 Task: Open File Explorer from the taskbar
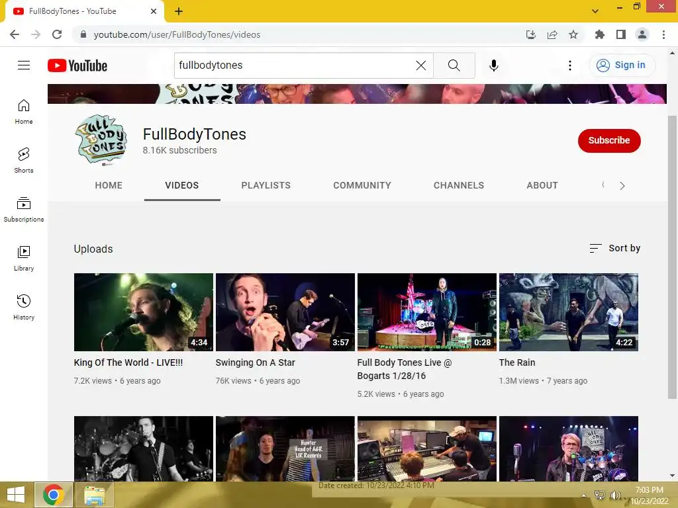[x=95, y=495]
